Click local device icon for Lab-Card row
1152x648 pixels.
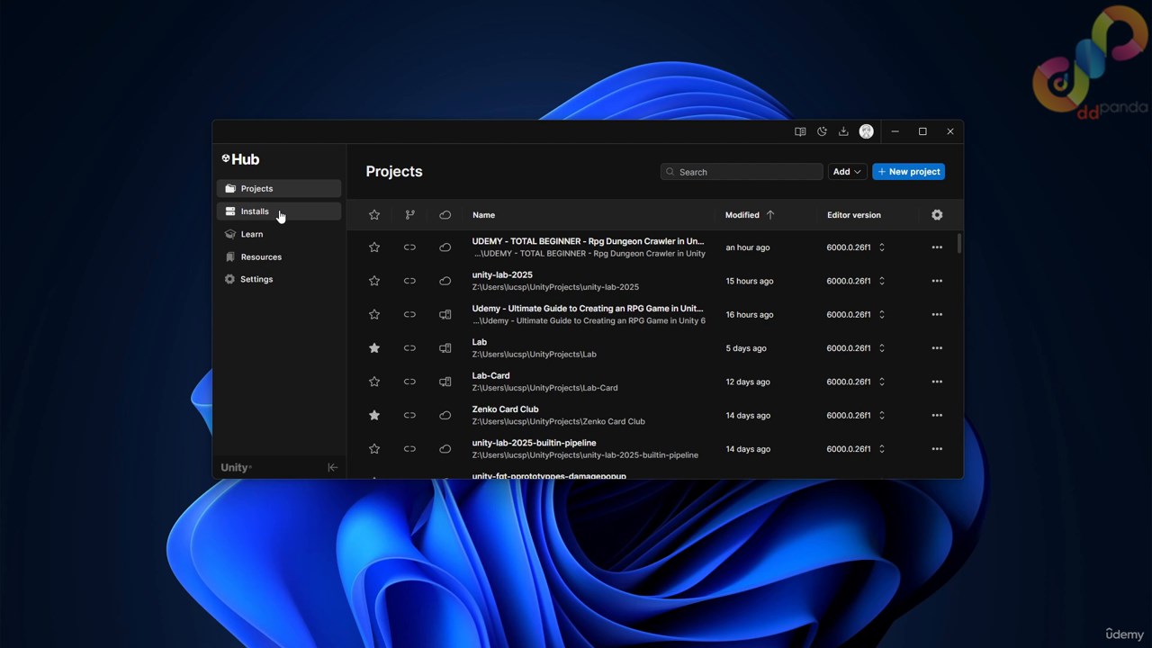[445, 382]
